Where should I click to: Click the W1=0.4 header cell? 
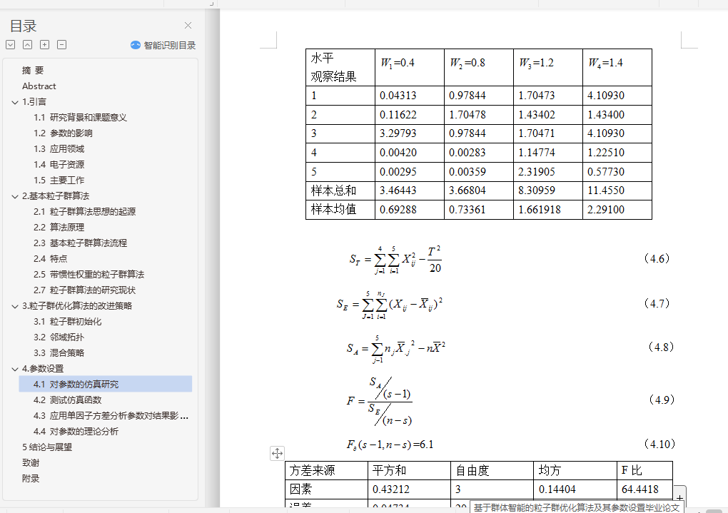tap(410, 67)
